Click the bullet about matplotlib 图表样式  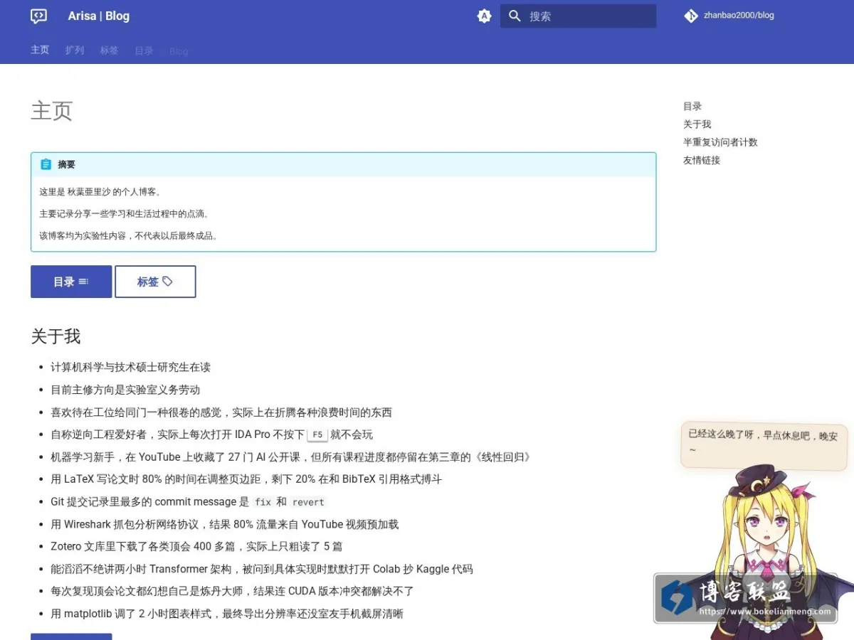click(227, 614)
